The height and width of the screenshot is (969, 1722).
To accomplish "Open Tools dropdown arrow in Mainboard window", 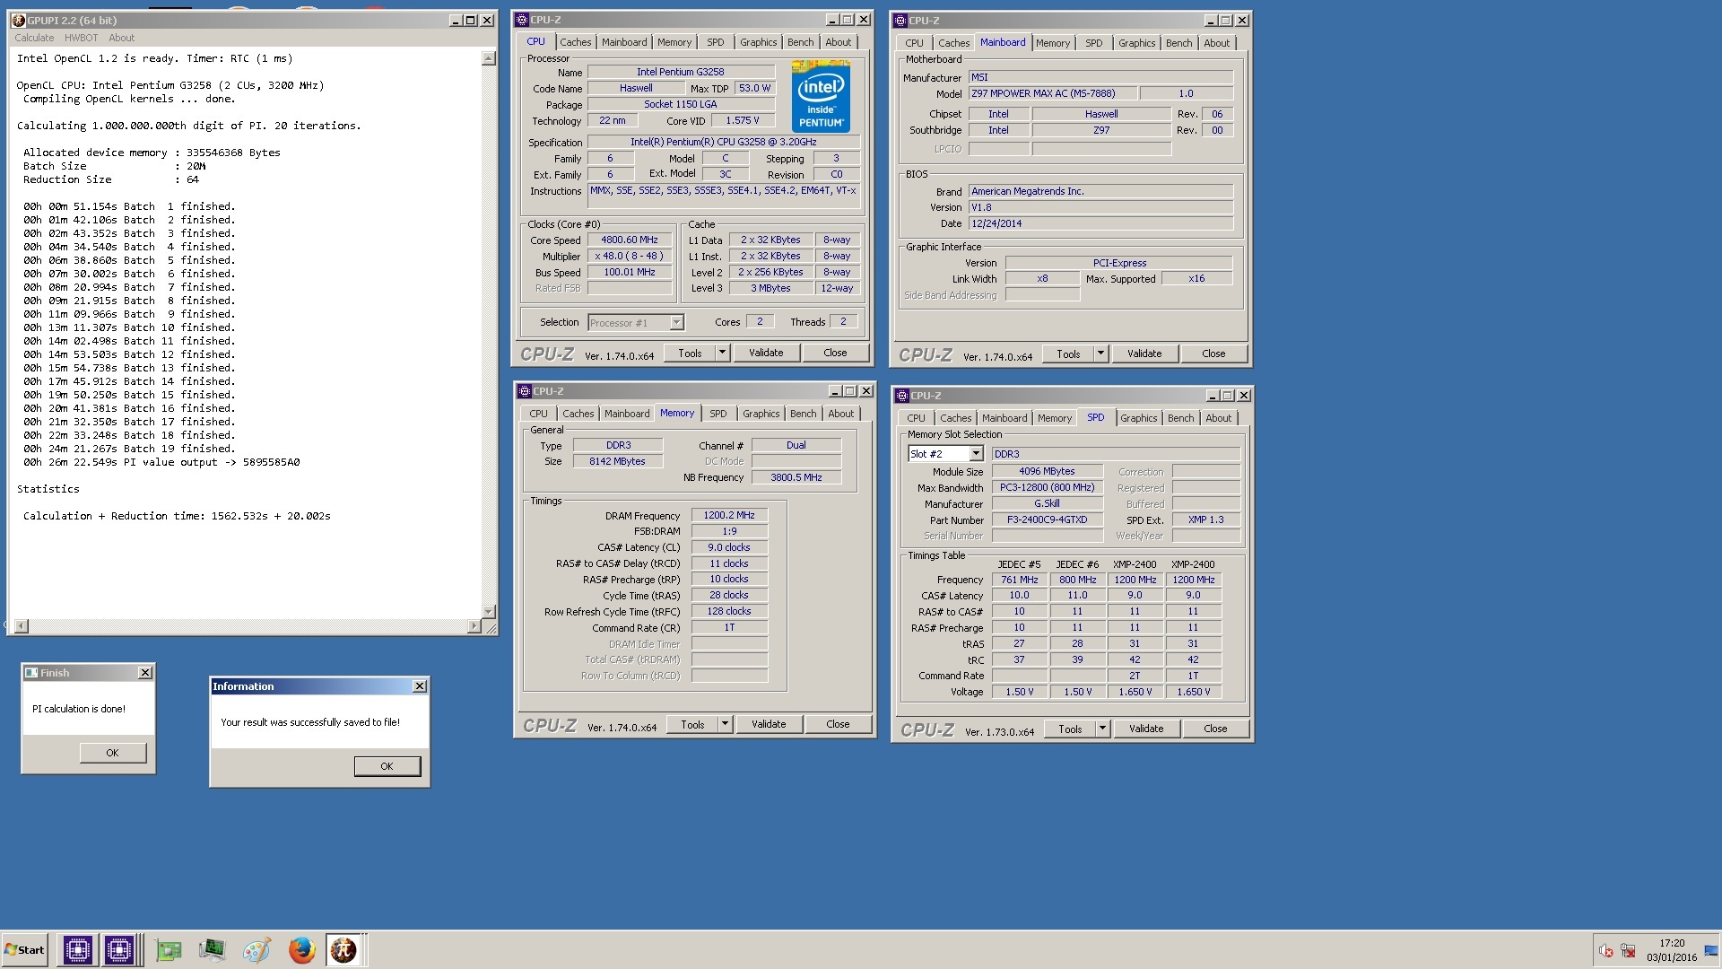I will tap(1100, 354).
